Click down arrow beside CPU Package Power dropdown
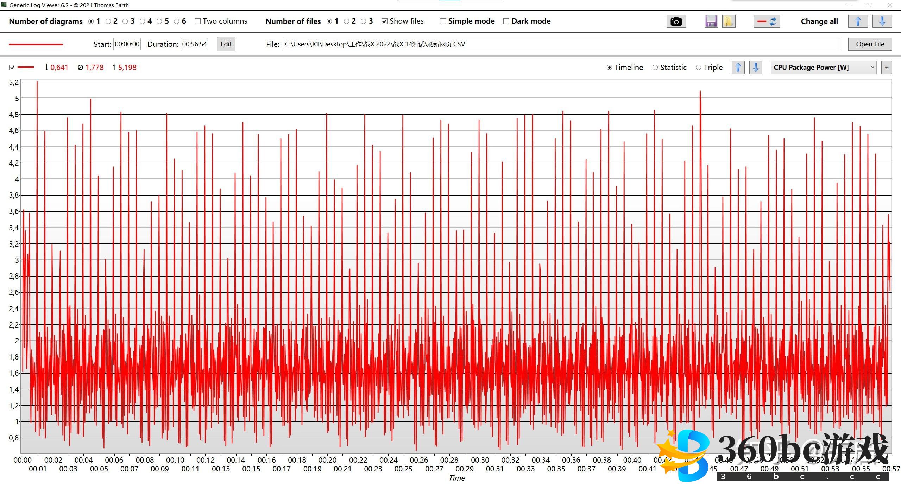 756,67
